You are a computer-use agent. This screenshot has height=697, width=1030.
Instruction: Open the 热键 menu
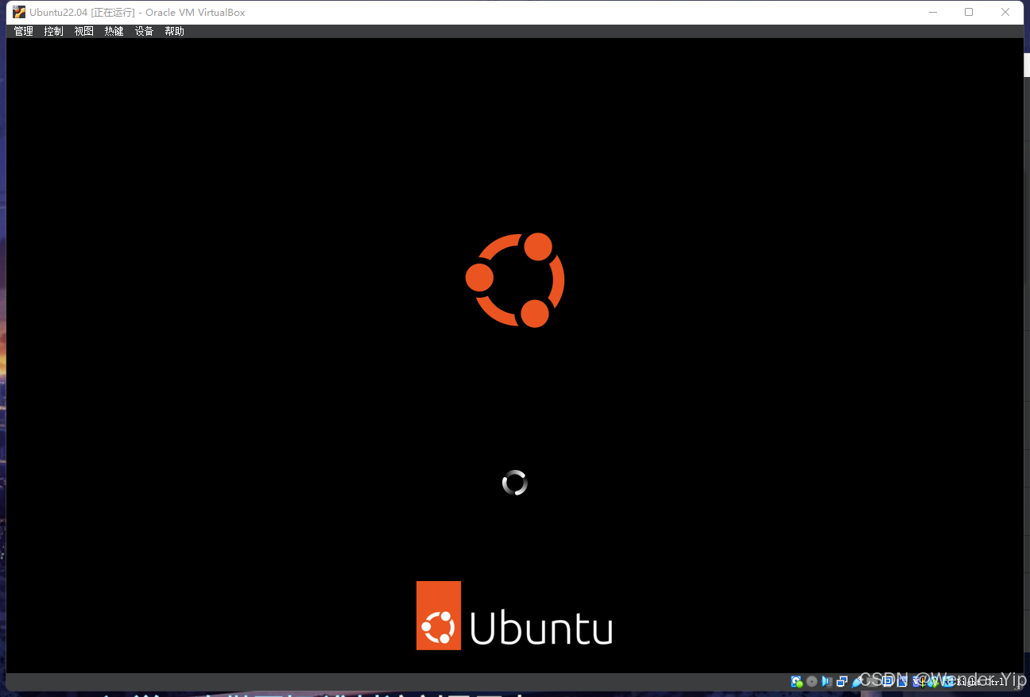(x=114, y=31)
